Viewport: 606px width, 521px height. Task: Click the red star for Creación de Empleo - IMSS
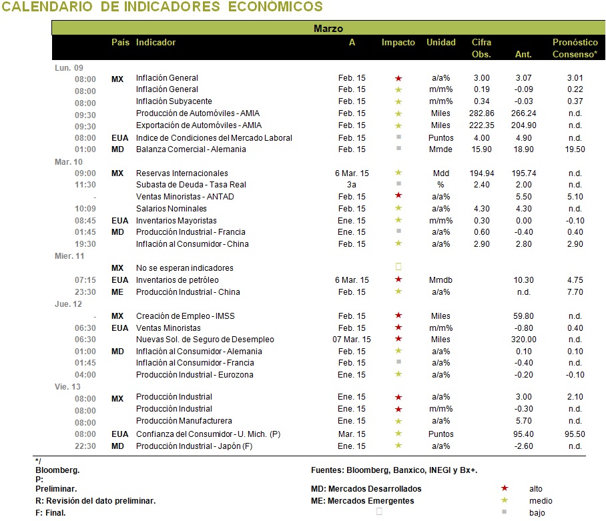398,315
